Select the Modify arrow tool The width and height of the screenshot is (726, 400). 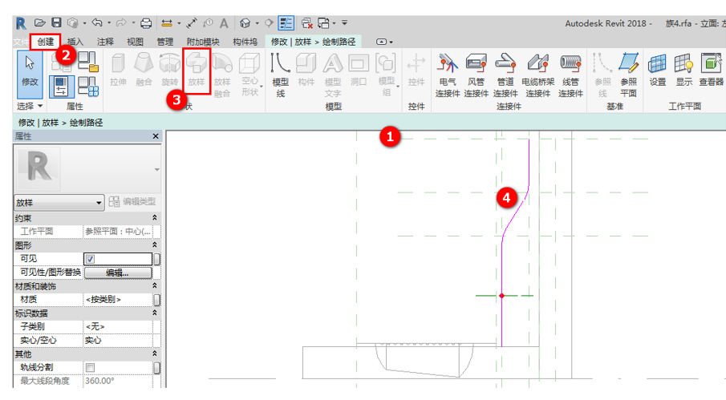[x=30, y=73]
